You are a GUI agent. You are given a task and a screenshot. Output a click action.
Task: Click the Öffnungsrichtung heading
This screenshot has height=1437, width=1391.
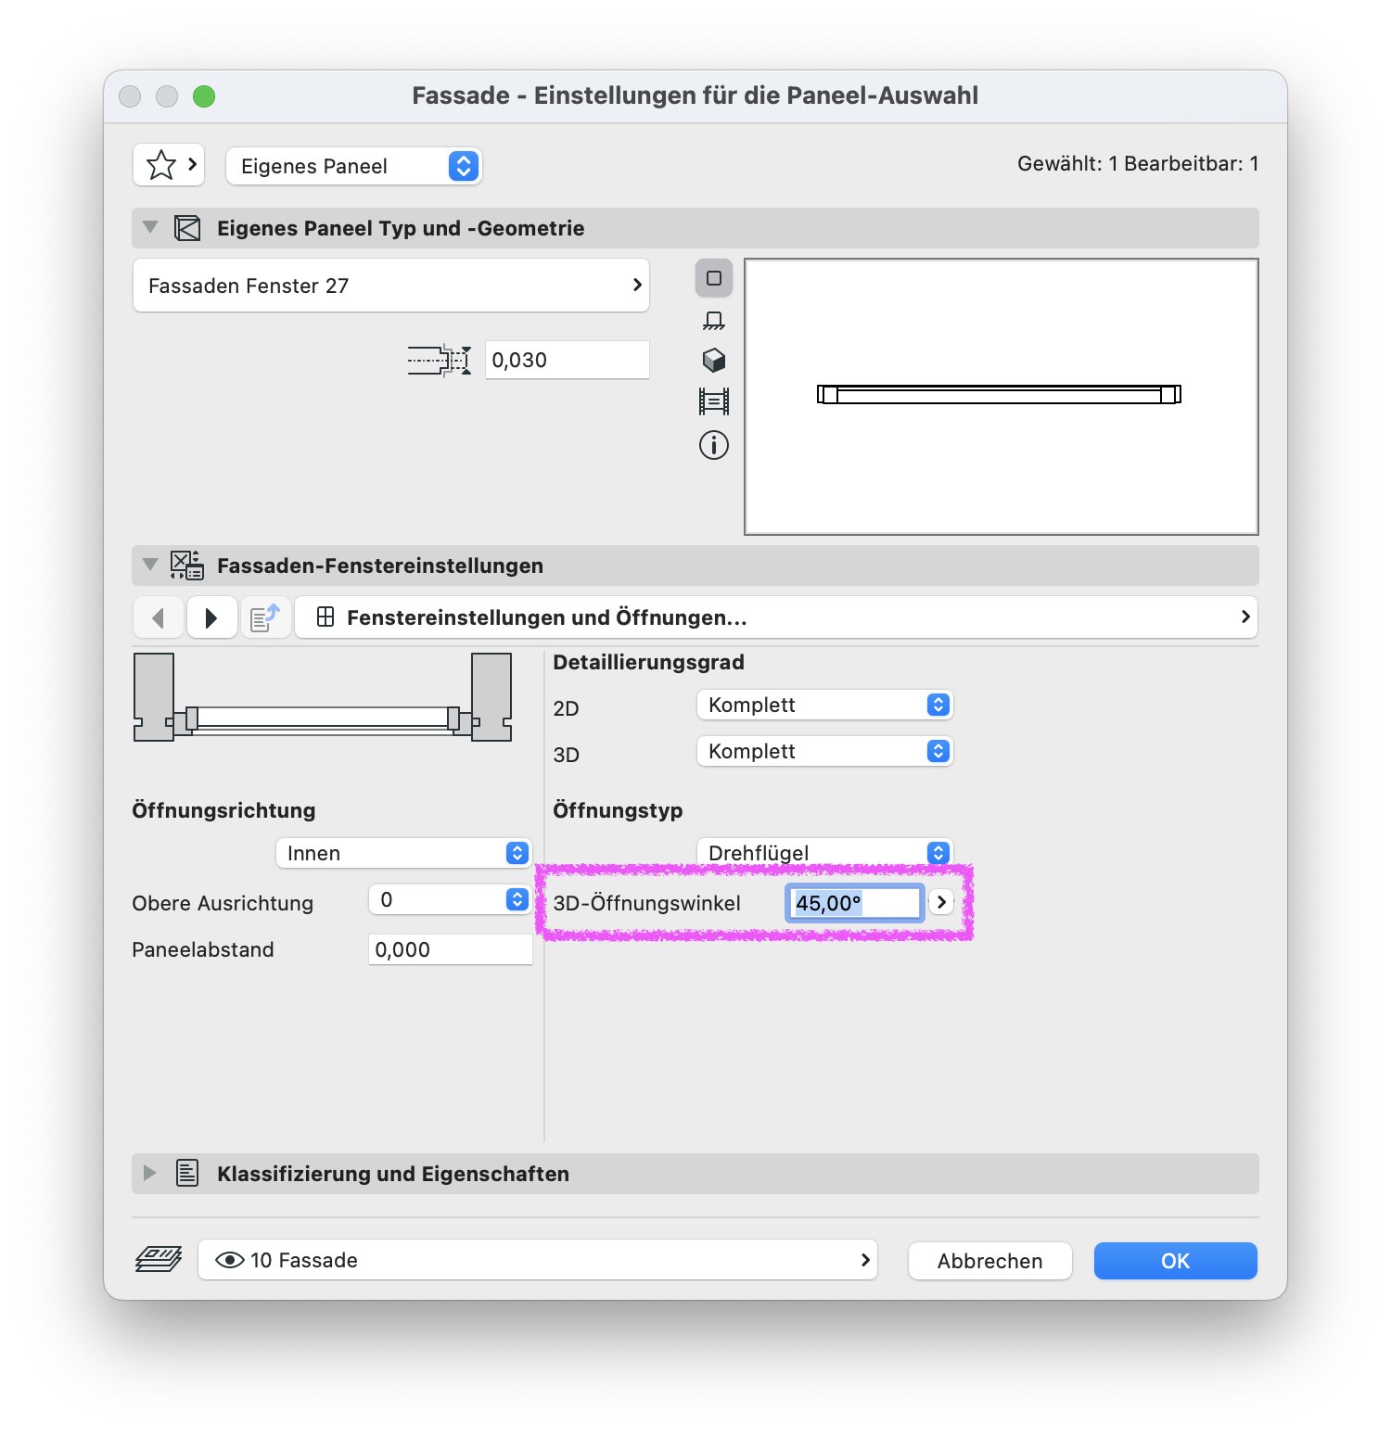(x=223, y=810)
